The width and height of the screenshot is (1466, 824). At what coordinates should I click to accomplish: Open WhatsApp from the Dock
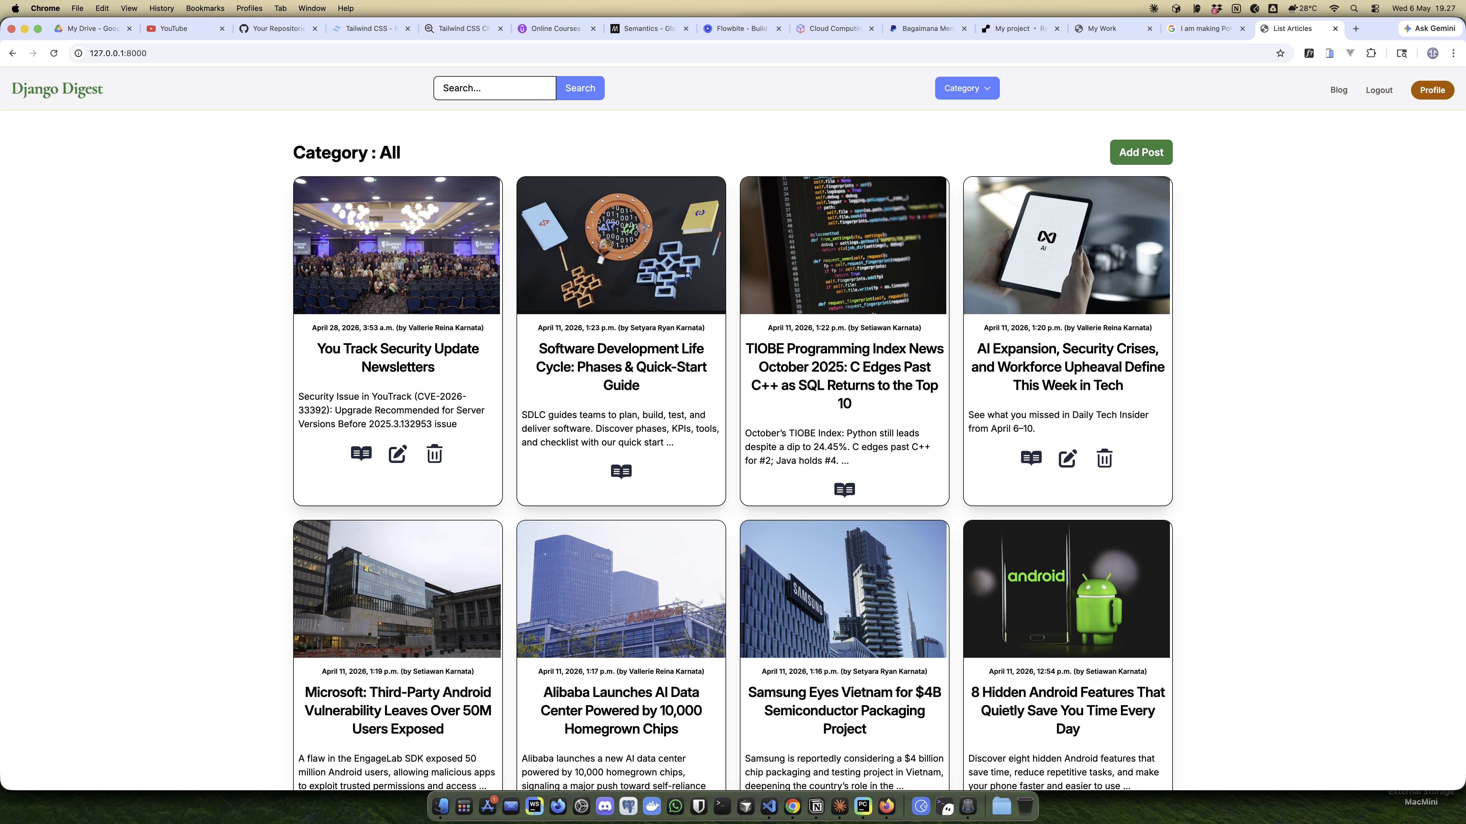click(x=675, y=806)
